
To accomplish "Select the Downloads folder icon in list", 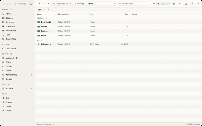I will (38, 22).
